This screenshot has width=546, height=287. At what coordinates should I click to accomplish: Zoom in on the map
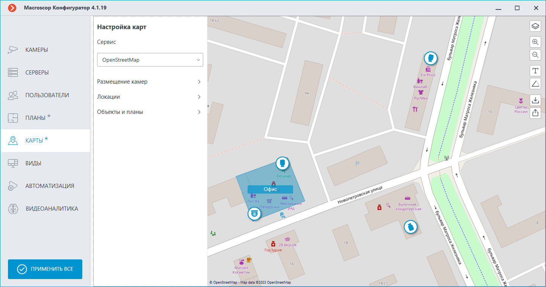tap(535, 42)
